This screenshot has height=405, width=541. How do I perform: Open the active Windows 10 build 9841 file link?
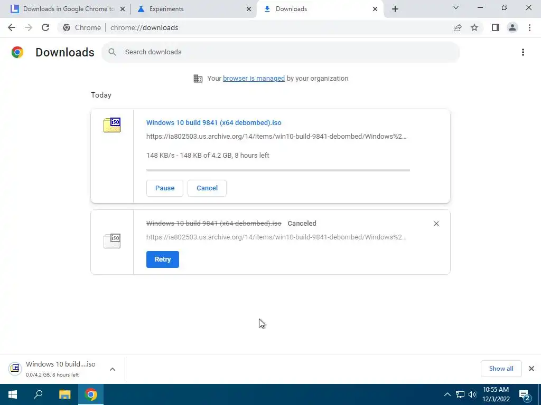(214, 122)
